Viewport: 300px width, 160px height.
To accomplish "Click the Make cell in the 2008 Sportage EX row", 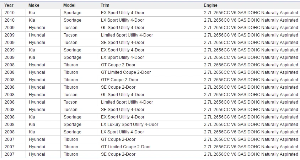I will 43,117.
